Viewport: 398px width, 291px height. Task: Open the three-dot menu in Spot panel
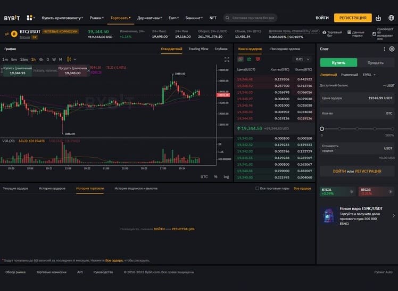click(385, 49)
